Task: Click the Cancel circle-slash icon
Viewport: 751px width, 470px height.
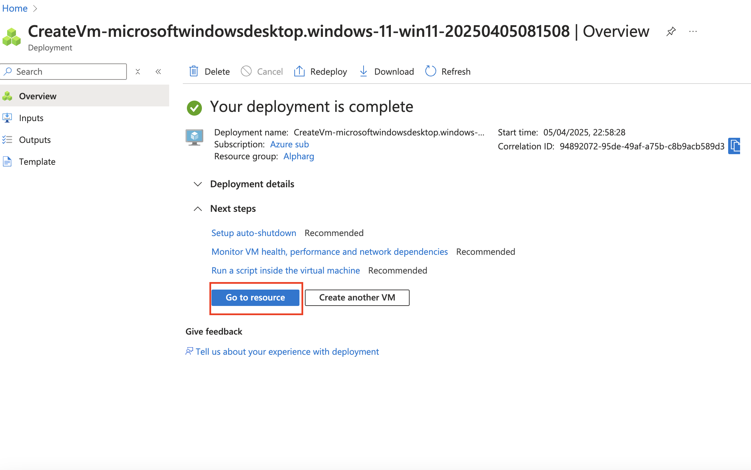Action: (246, 71)
